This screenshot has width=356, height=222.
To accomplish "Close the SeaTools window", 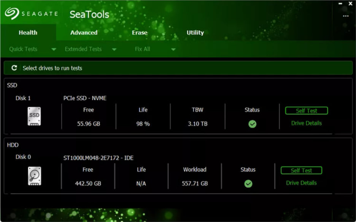I will click(x=350, y=4).
